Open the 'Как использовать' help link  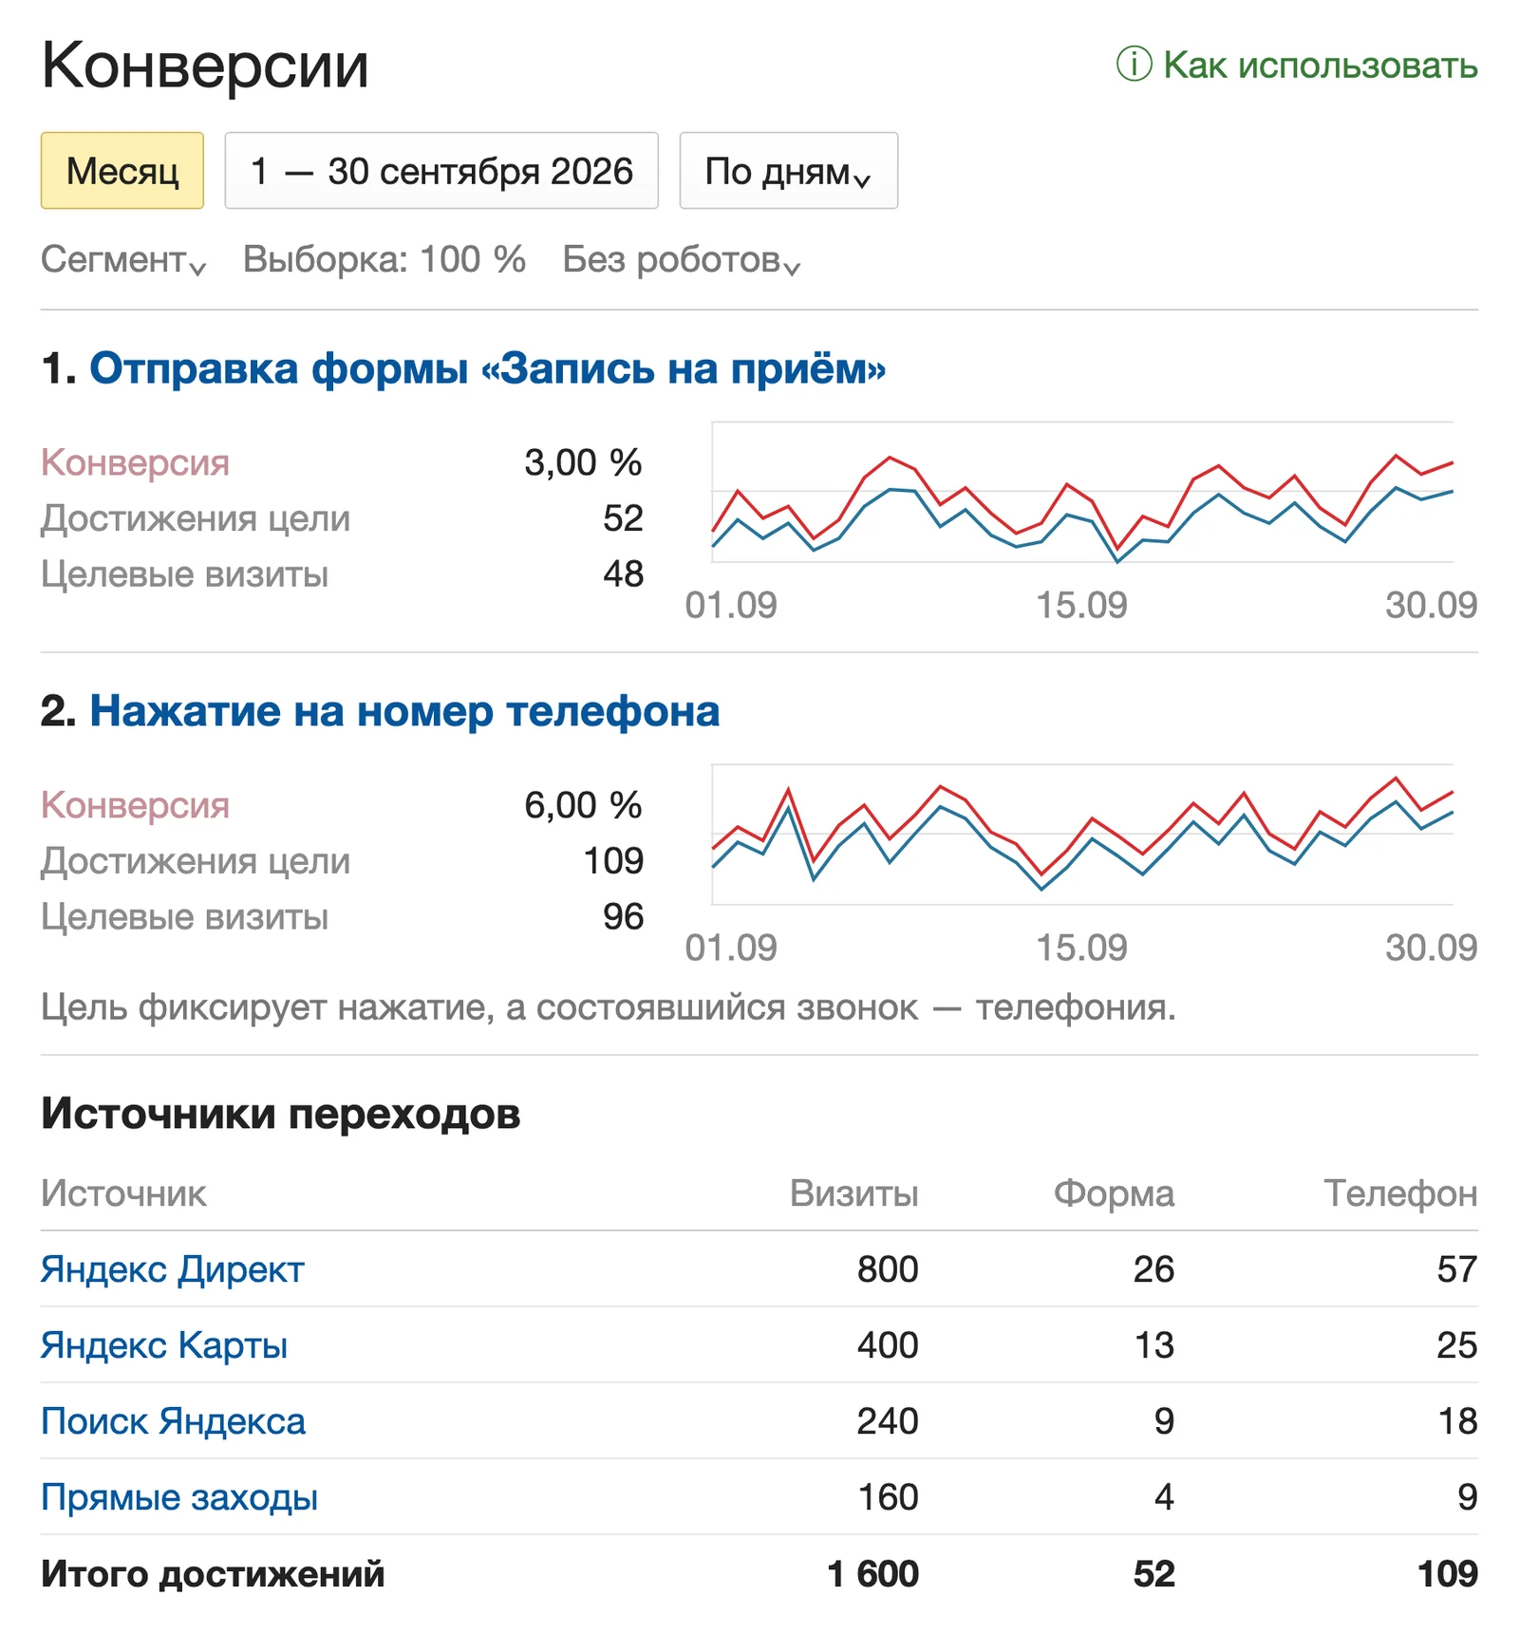pos(1320,65)
